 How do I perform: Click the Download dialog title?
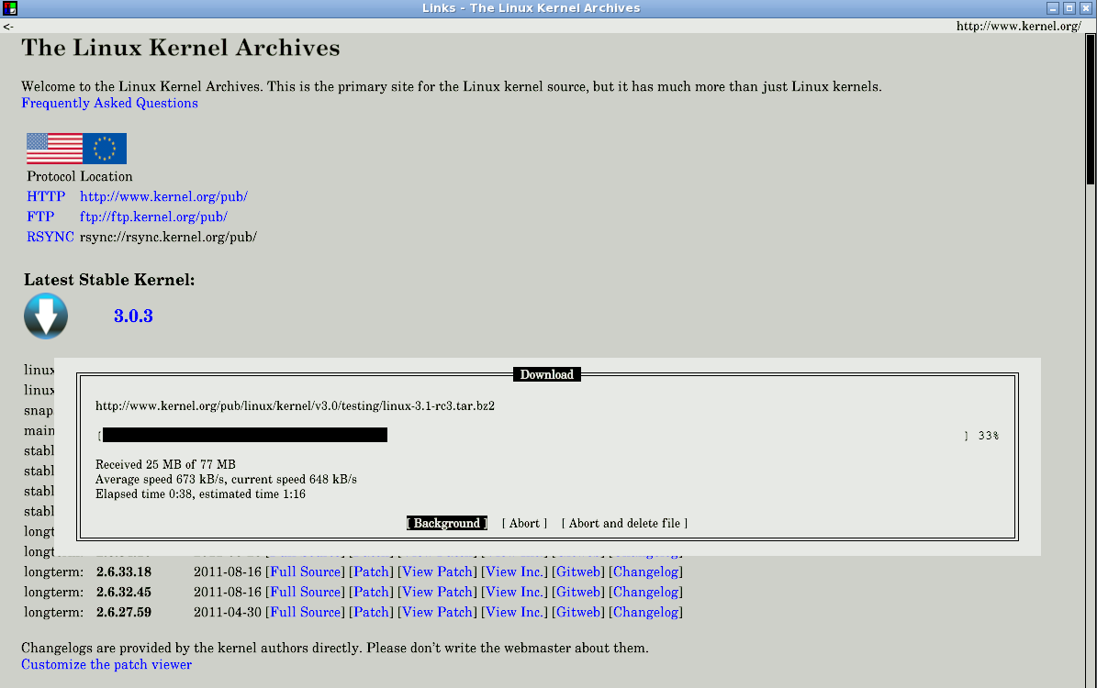[547, 375]
